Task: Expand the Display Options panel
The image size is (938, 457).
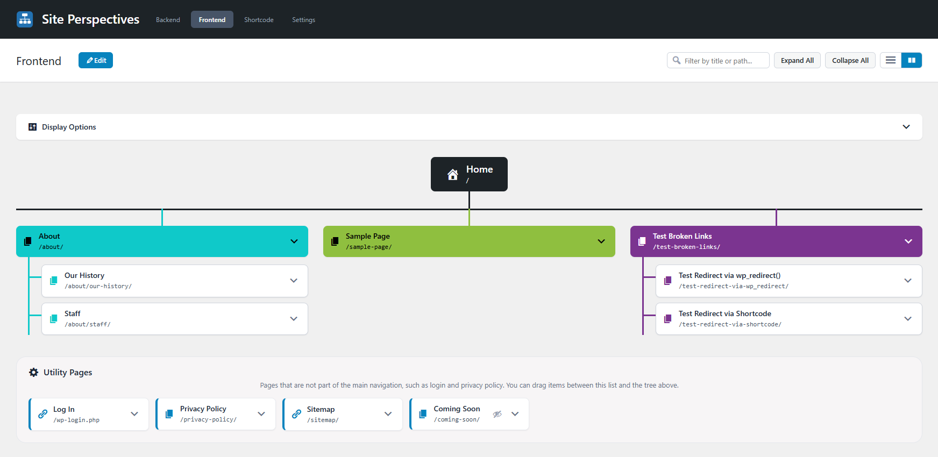Action: (906, 127)
